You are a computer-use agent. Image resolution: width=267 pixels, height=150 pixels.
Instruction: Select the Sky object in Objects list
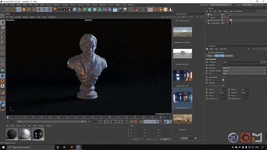point(211,15)
